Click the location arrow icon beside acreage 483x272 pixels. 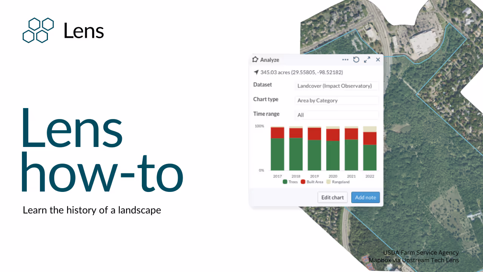point(256,72)
